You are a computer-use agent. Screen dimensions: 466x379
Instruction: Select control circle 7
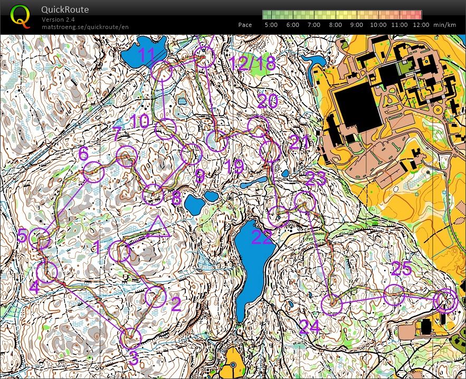(127, 157)
